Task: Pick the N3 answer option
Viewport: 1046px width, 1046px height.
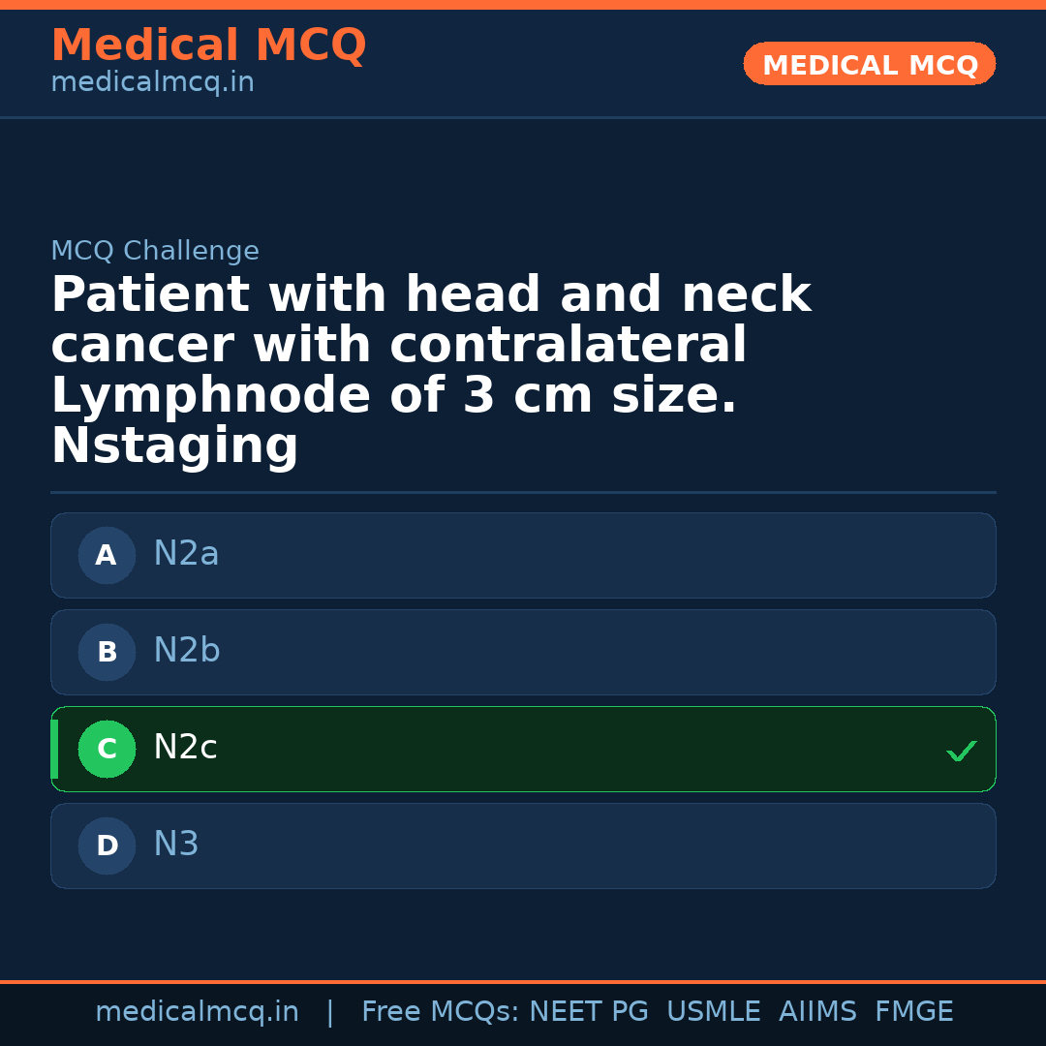Action: [x=523, y=846]
